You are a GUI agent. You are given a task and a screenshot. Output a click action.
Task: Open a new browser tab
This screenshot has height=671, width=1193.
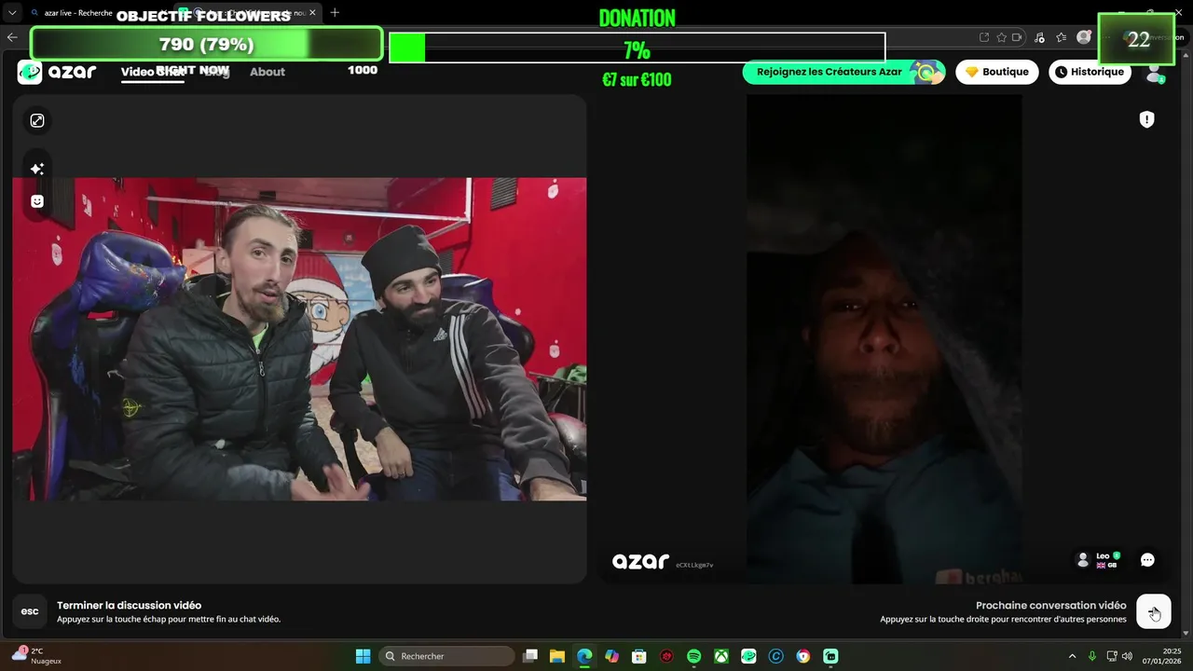tap(335, 12)
